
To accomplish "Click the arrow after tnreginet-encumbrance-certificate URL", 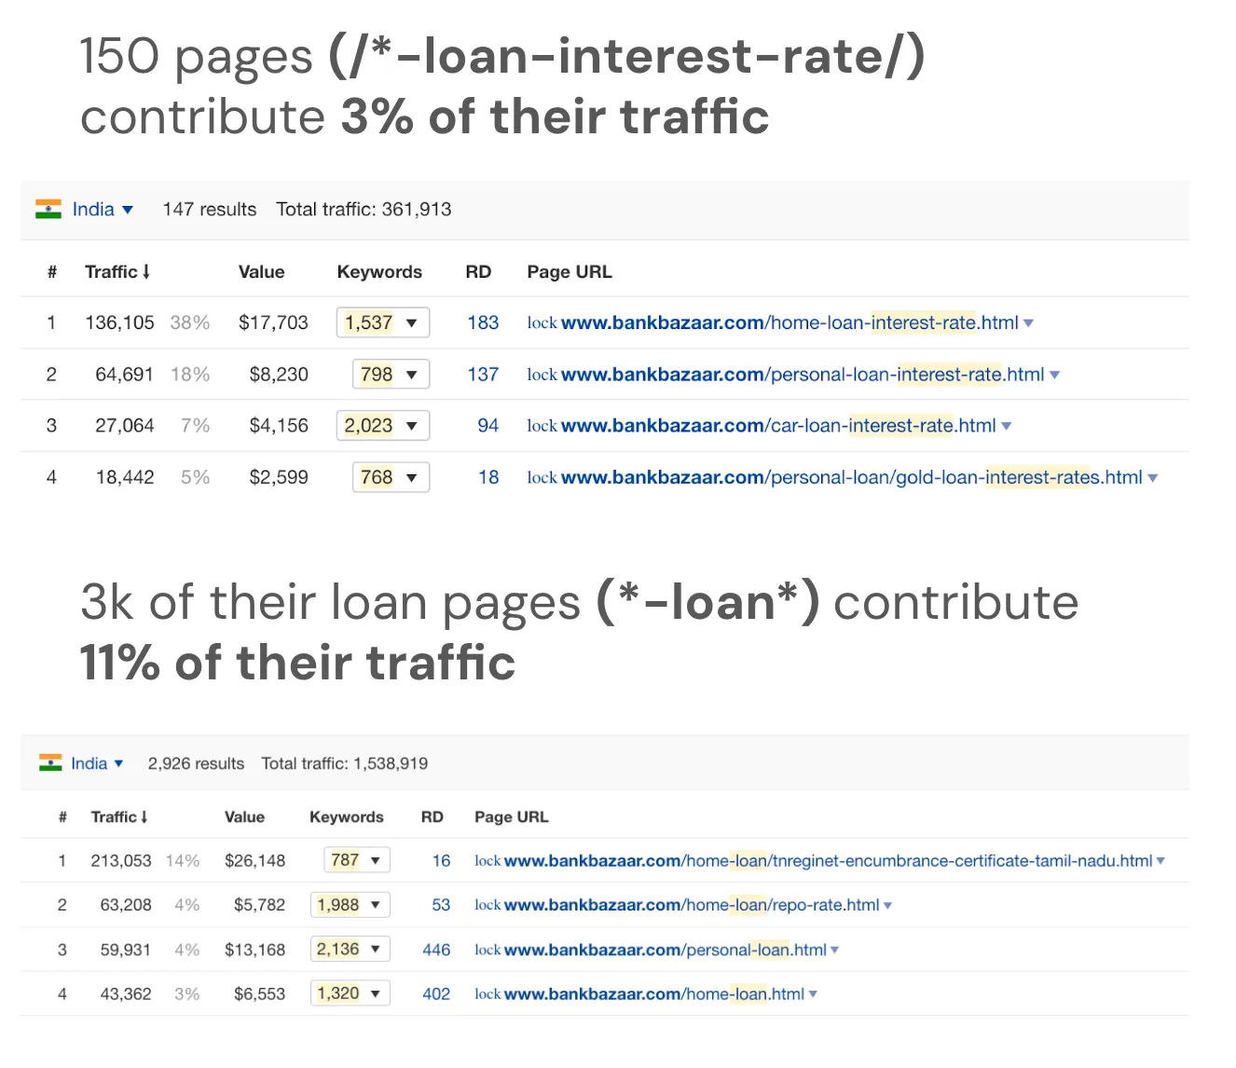I will (1160, 861).
